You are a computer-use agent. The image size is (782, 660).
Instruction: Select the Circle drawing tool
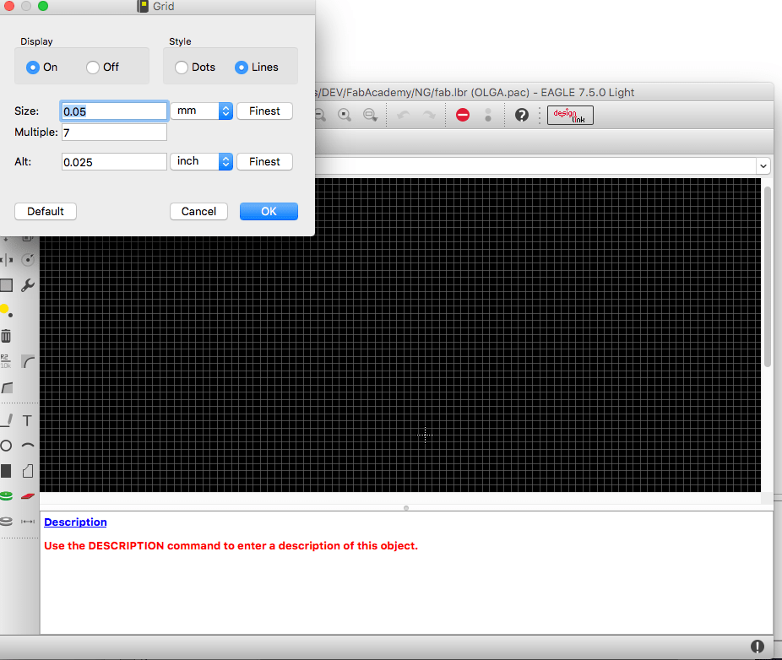(x=6, y=446)
